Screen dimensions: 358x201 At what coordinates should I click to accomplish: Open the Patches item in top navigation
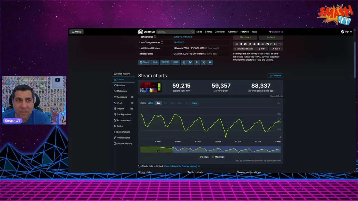click(x=244, y=32)
